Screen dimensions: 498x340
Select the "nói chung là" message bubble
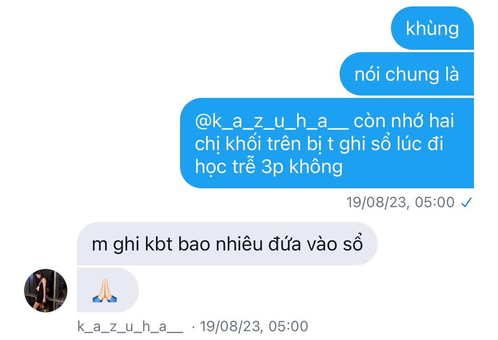(x=407, y=74)
